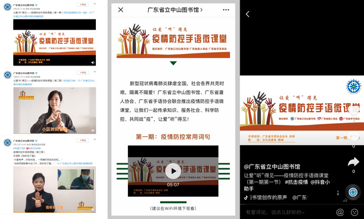The width and height of the screenshot is (364, 219).
Task: Expand the chevron menu on third Weibo post
Action: (95, 140)
